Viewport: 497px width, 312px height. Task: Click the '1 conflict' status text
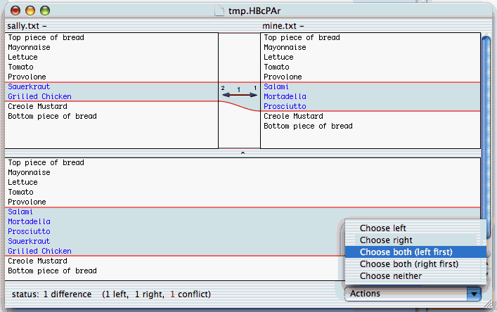(x=191, y=294)
